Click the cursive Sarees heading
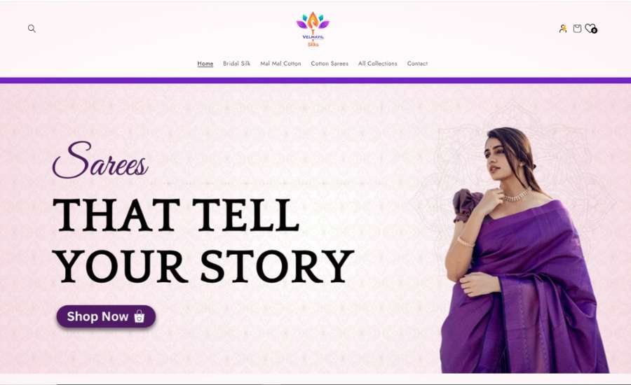 tap(100, 160)
